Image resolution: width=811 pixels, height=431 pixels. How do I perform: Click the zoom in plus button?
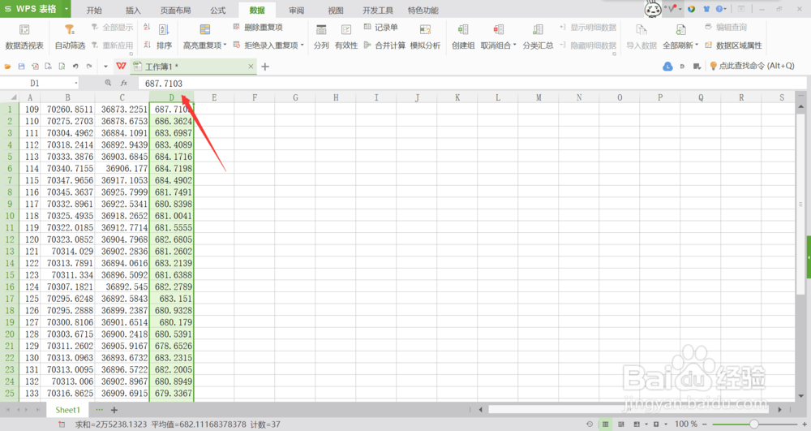805,425
